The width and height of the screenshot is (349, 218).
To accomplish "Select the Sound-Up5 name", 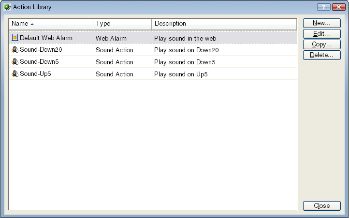I will [35, 73].
